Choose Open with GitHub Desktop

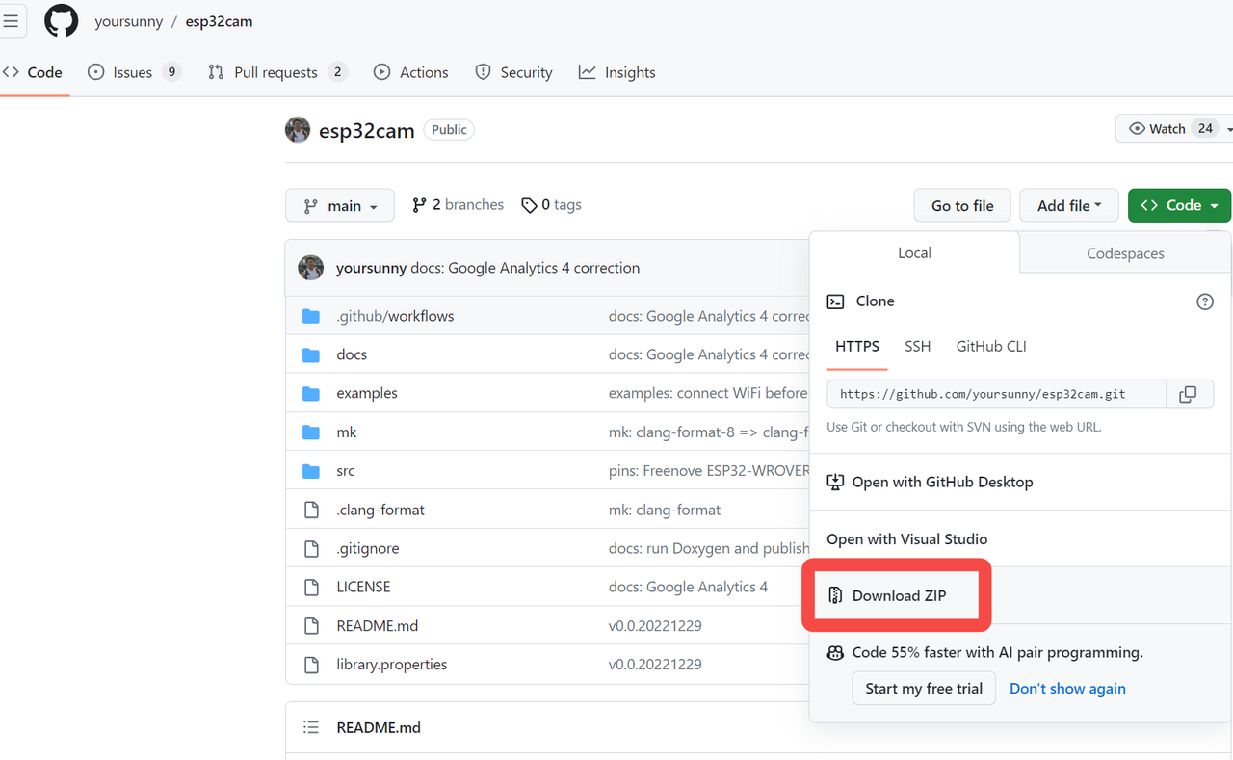931,482
